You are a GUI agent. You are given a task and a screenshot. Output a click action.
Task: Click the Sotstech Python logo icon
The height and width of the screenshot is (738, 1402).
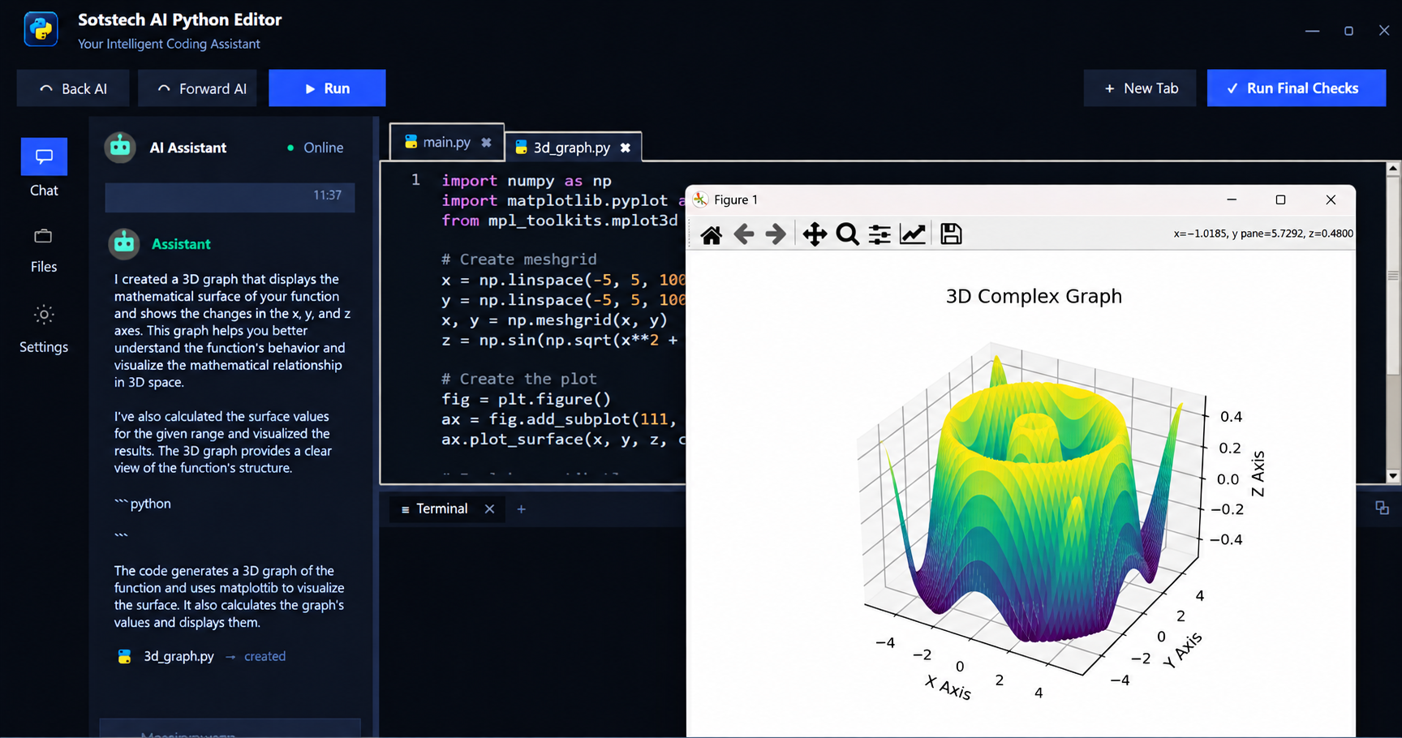pos(41,29)
